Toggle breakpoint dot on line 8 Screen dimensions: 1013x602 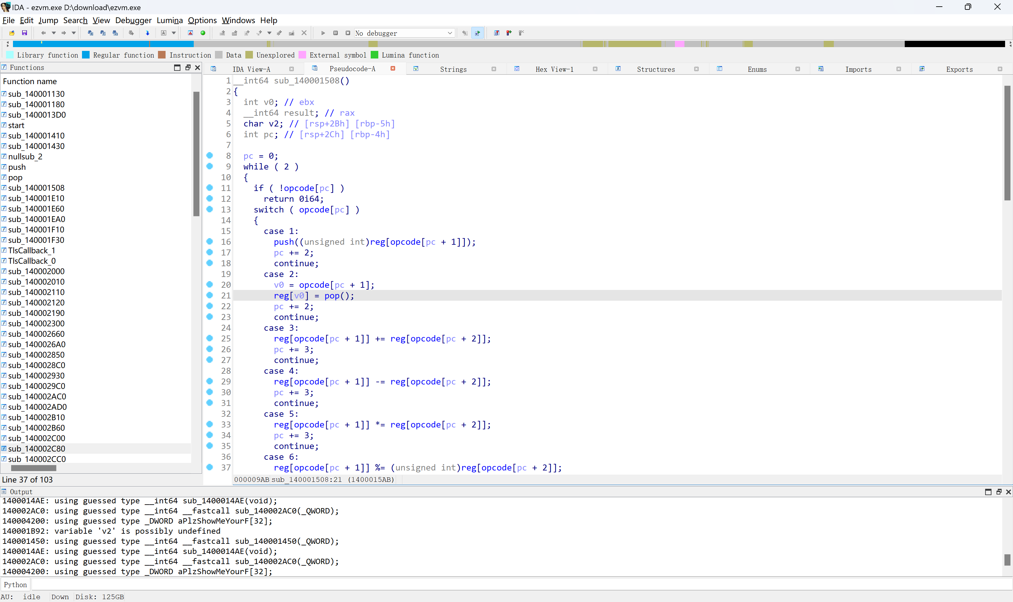210,155
